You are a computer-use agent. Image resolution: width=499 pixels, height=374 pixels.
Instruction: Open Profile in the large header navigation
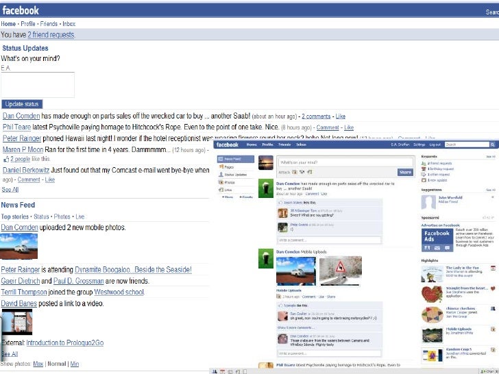coord(28,24)
